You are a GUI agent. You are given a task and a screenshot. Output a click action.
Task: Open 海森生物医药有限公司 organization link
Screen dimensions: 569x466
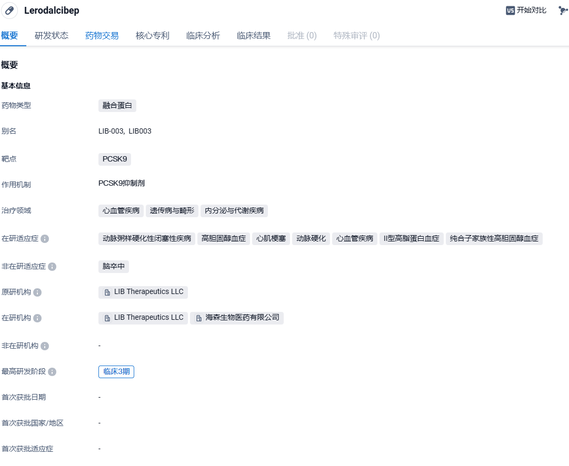236,318
